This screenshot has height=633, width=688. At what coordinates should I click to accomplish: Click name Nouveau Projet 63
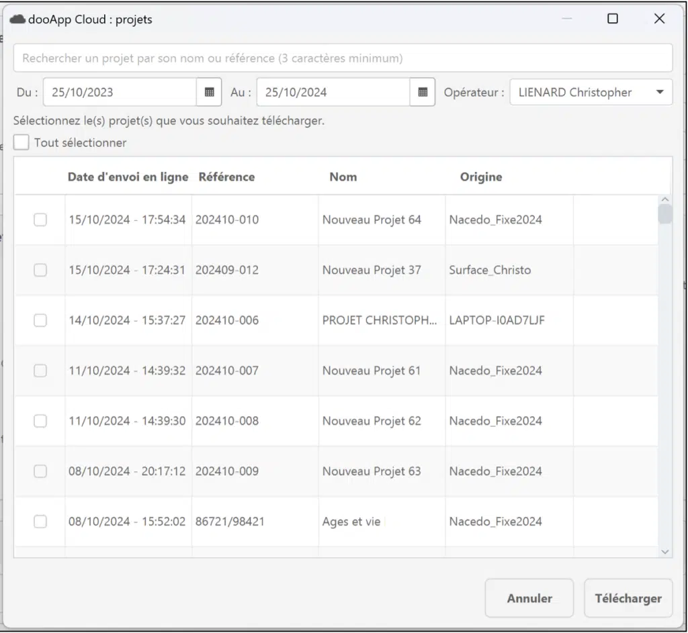(x=372, y=471)
